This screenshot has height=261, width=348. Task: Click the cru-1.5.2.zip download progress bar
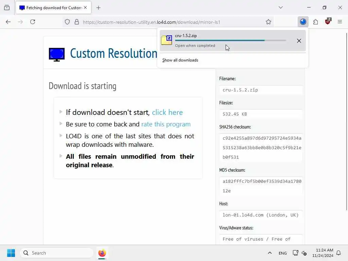(231, 40)
